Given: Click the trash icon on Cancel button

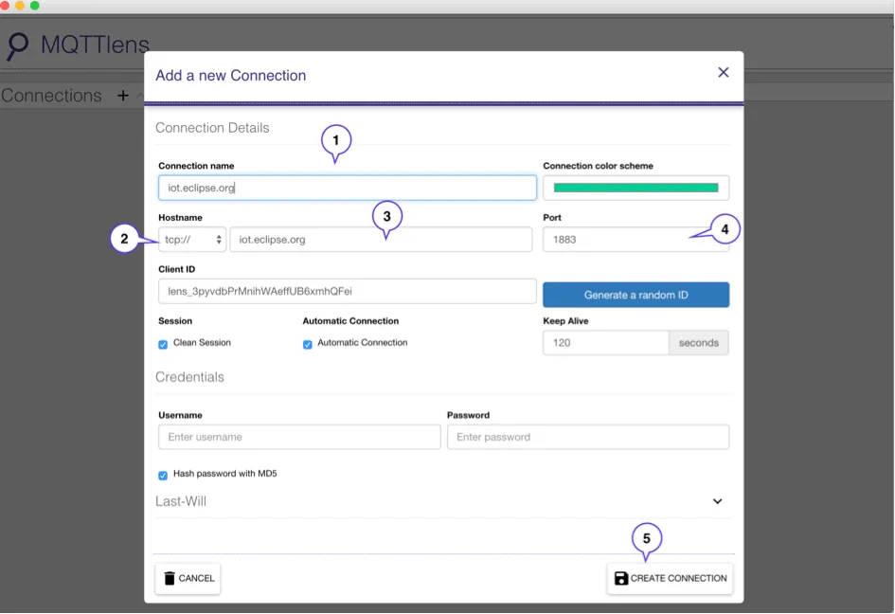Looking at the screenshot, I should 170,579.
